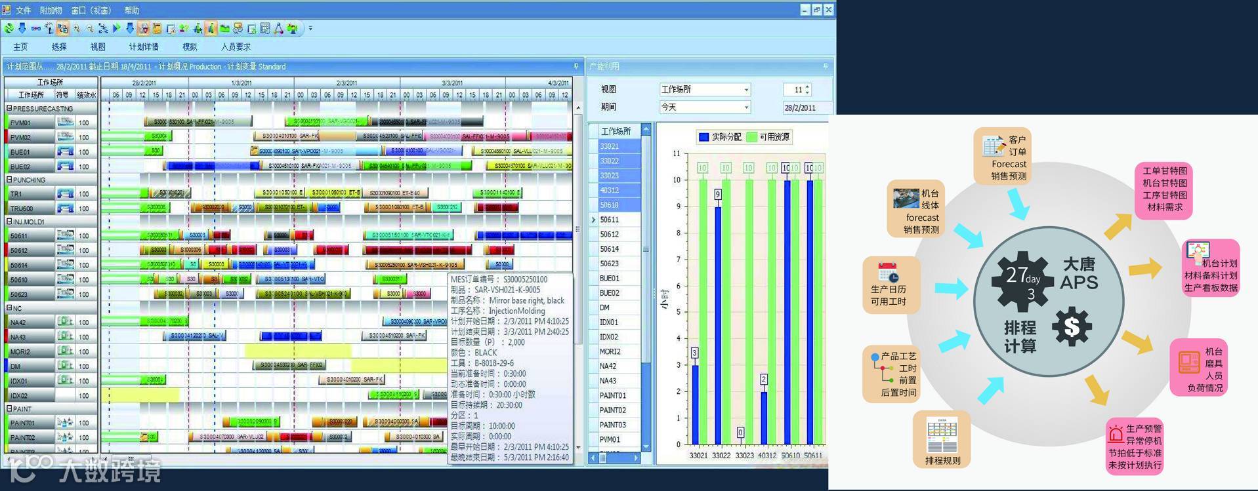This screenshot has width=1258, height=491.
Task: Click the zoom out magnifier toolbar icon
Action: [89, 28]
